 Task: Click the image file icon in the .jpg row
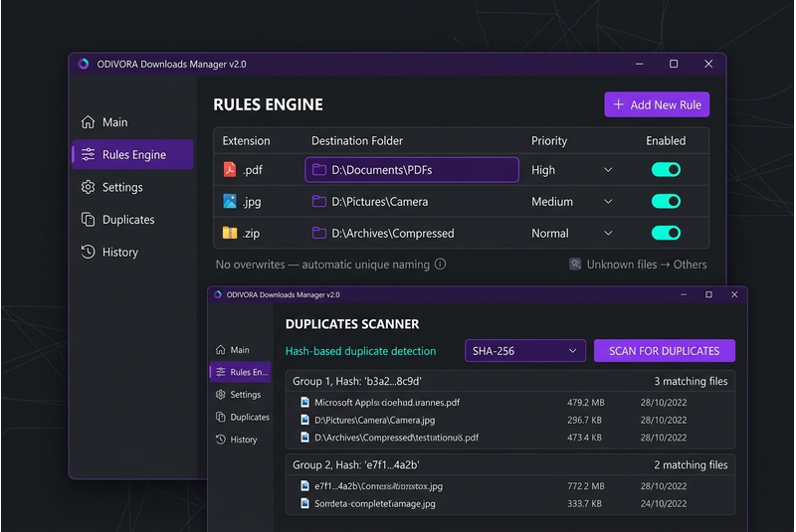pos(230,201)
